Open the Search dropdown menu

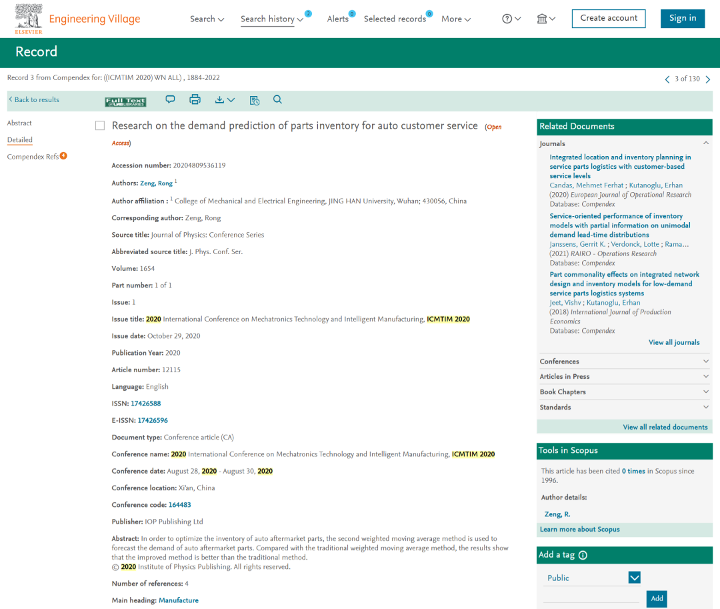(207, 19)
